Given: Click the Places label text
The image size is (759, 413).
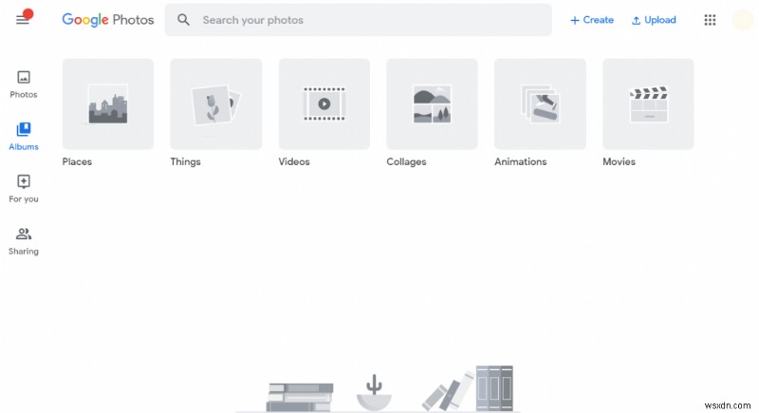Looking at the screenshot, I should pyautogui.click(x=77, y=161).
